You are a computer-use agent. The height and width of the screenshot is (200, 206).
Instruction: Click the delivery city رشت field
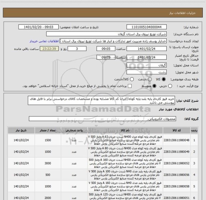147,72
